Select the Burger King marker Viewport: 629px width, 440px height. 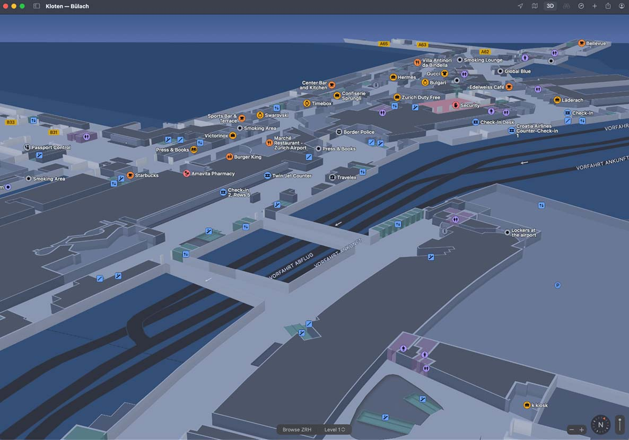[x=230, y=157]
